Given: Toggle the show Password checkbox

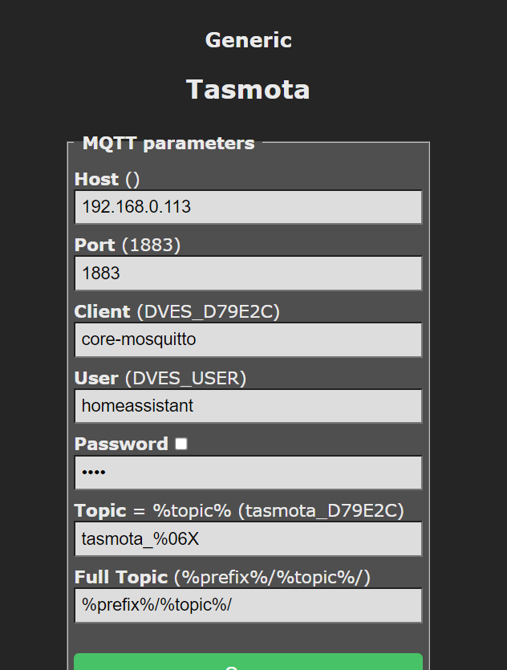Looking at the screenshot, I should [181, 444].
